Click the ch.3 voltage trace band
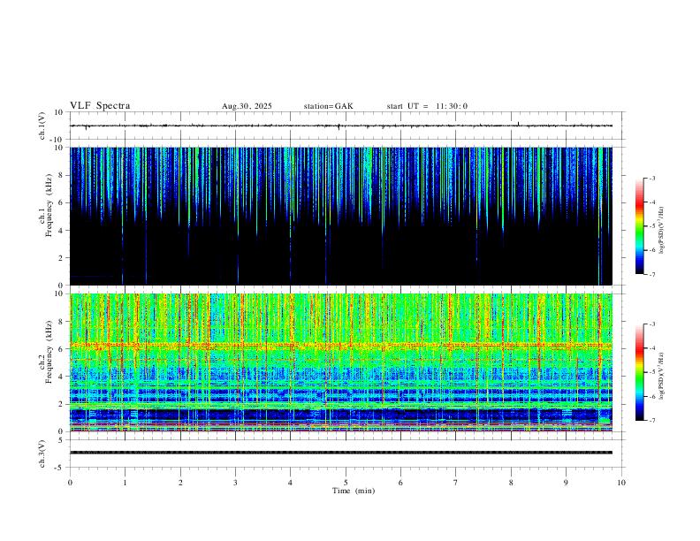This screenshot has height=541, width=700. pyautogui.click(x=341, y=453)
